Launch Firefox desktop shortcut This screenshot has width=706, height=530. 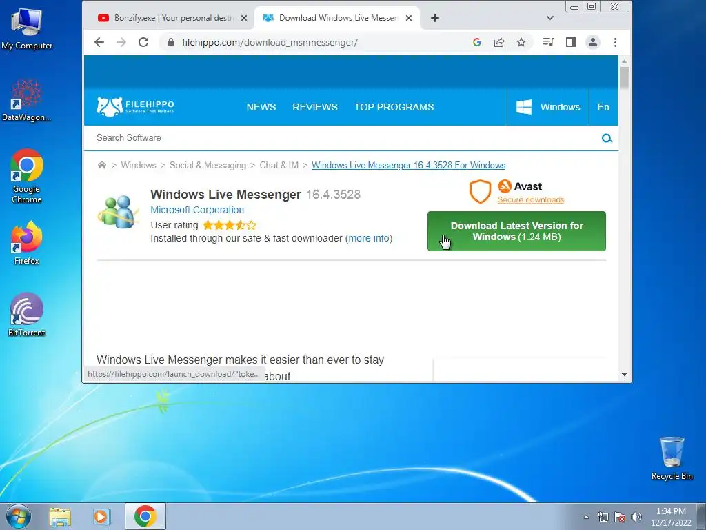[x=27, y=242]
